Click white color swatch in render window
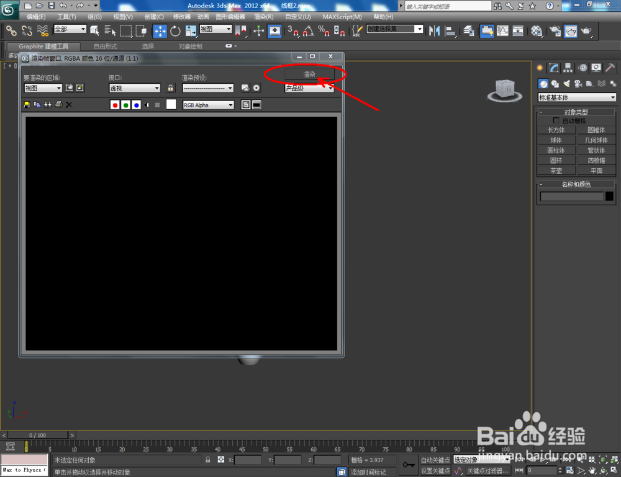Screen dimensions: 621x477 coord(171,104)
